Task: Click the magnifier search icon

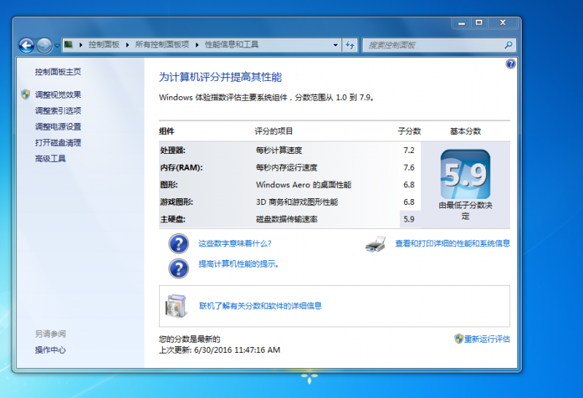Action: click(x=509, y=45)
